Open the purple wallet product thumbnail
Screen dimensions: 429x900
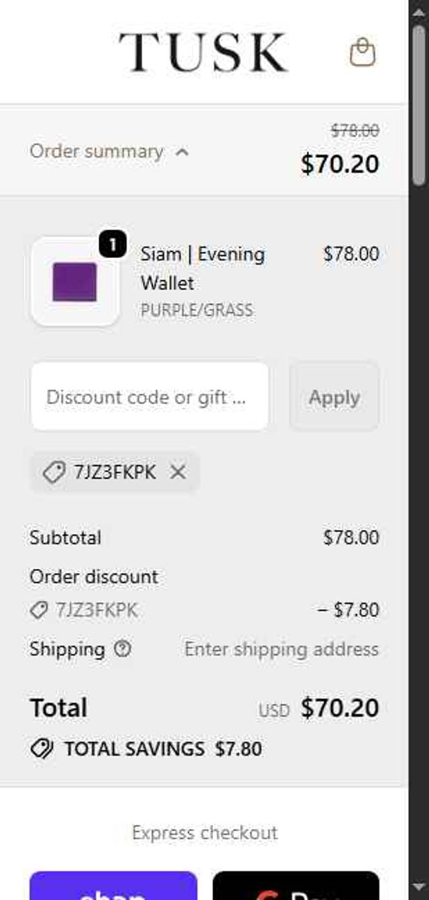click(x=75, y=282)
